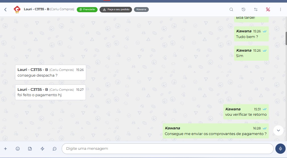Open the conversation history clock icon
The image size is (287, 158).
click(x=243, y=9)
